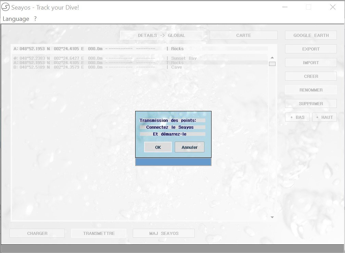
Task: Minimize the Seayos window
Action: [x=285, y=7]
